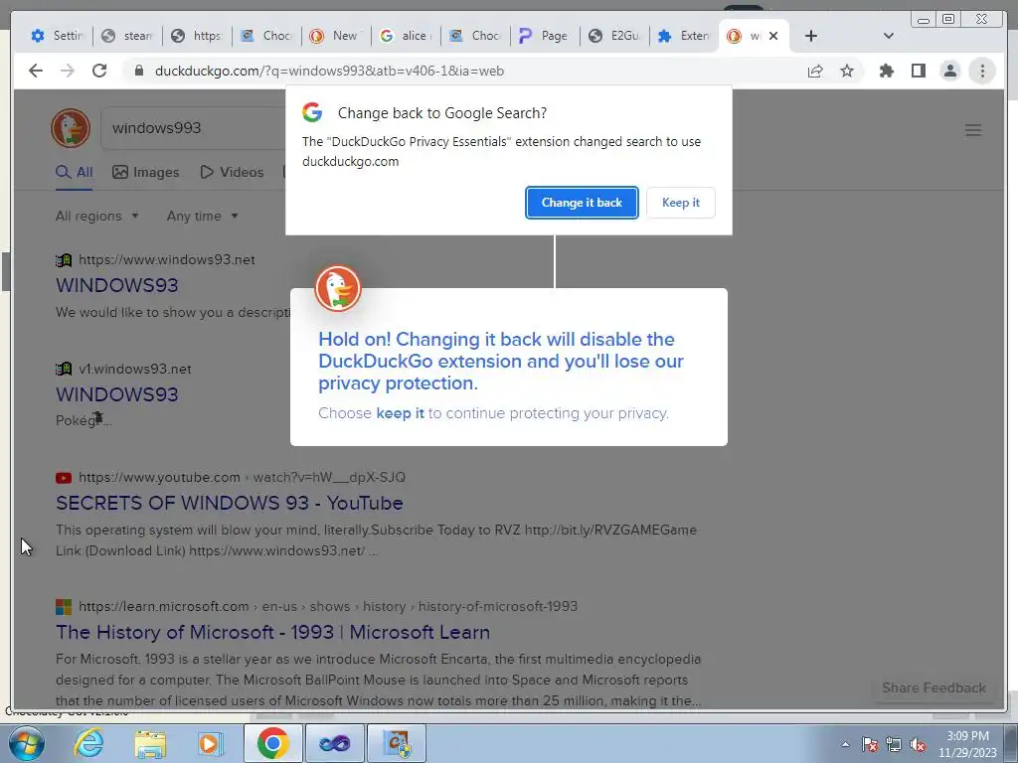Open the v1.windows93.net WINDOWS93 result
Viewport: 1018px width, 763px height.
coord(117,394)
